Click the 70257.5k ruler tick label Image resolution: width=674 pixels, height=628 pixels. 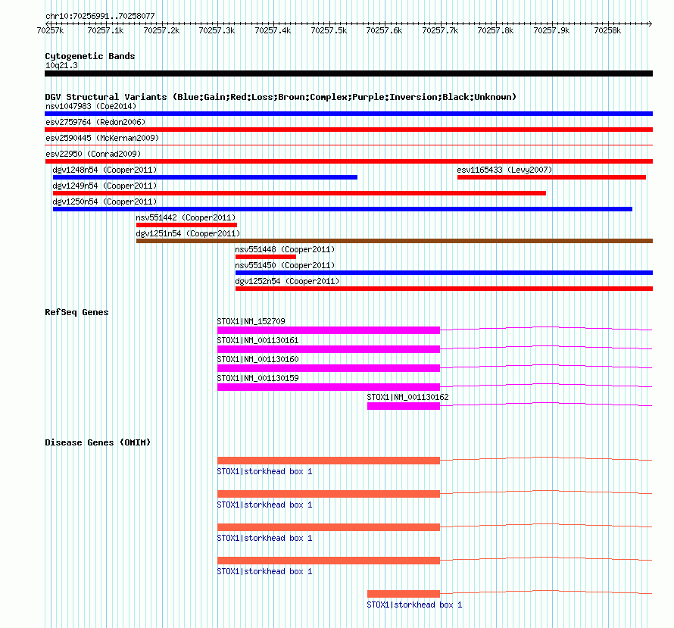point(329,30)
